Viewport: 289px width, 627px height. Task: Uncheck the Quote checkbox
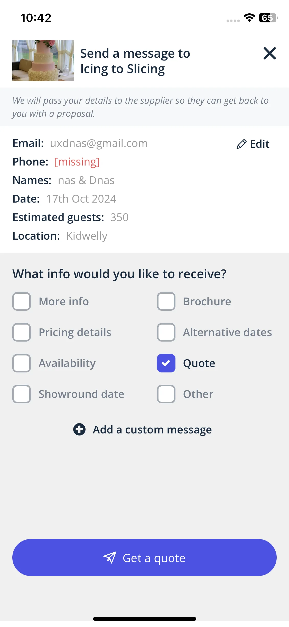pos(166,363)
